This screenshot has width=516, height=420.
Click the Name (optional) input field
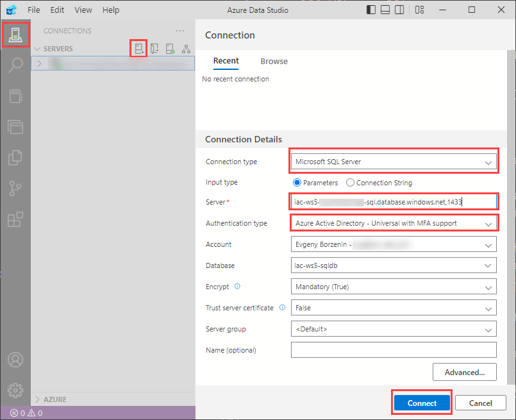pos(394,350)
